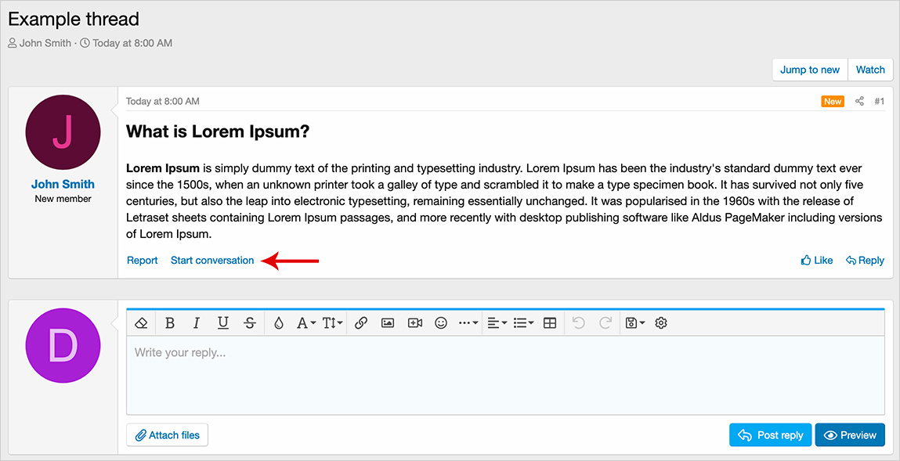
Task: Open the text color tool
Action: click(x=279, y=322)
